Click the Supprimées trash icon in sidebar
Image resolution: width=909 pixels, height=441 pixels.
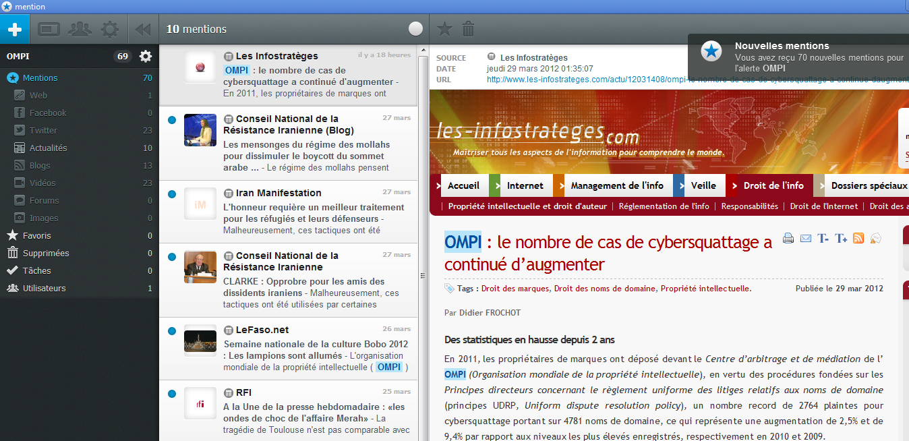(x=12, y=253)
